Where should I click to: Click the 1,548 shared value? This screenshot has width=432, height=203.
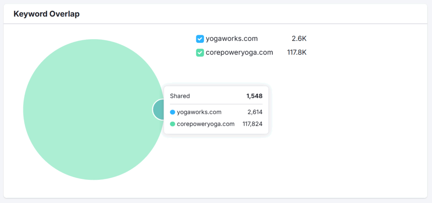point(254,96)
